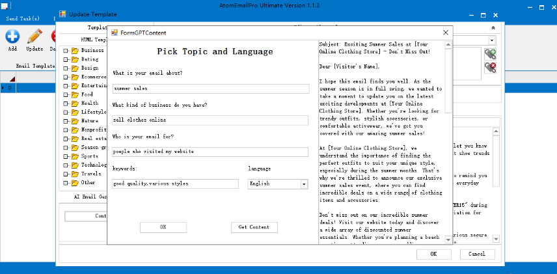Click the remove attachment paperclip icon

click(x=490, y=68)
